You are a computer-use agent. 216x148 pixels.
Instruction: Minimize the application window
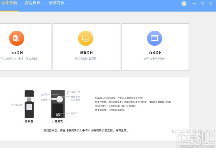coord(194,4)
